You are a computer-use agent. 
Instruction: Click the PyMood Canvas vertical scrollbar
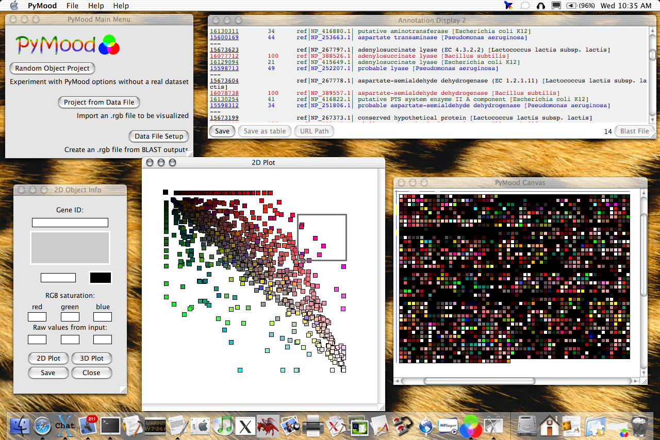(x=643, y=282)
